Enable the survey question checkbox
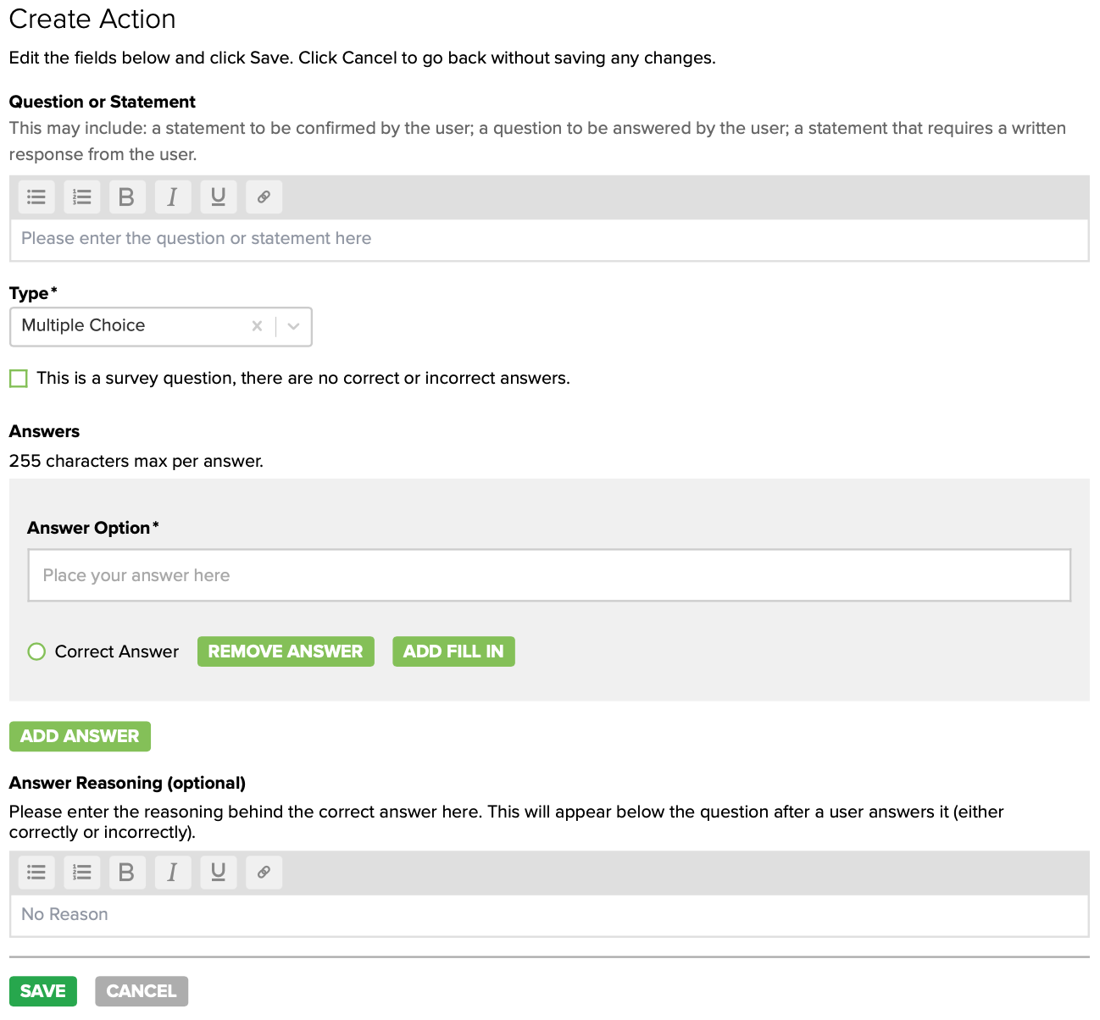1100x1020 pixels. [19, 378]
